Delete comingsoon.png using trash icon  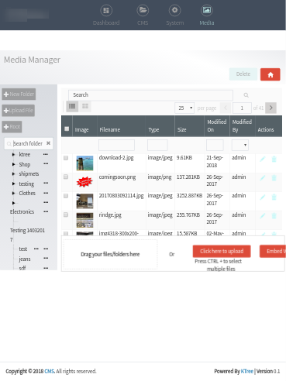click(x=274, y=178)
